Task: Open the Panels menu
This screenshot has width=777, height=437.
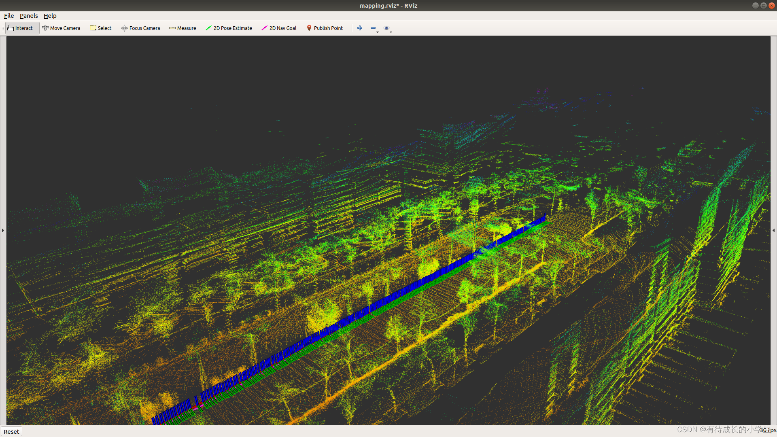Action: coord(29,16)
